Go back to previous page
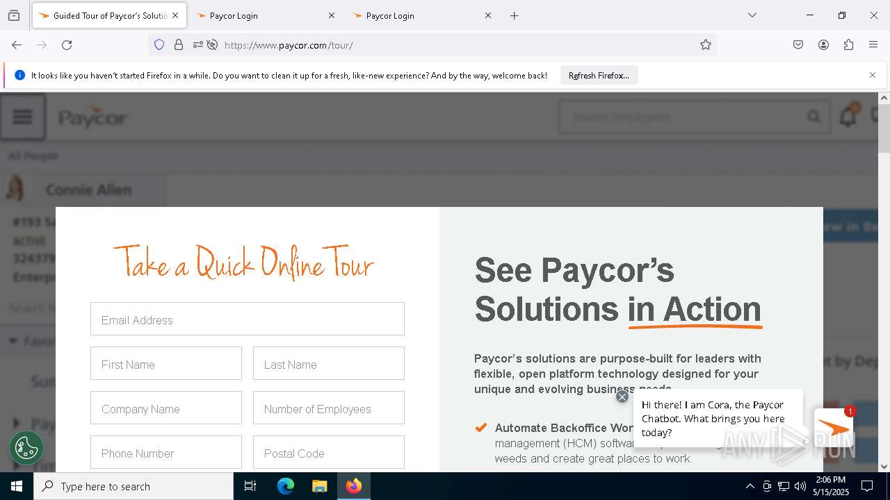Image resolution: width=890 pixels, height=500 pixels. [x=17, y=44]
